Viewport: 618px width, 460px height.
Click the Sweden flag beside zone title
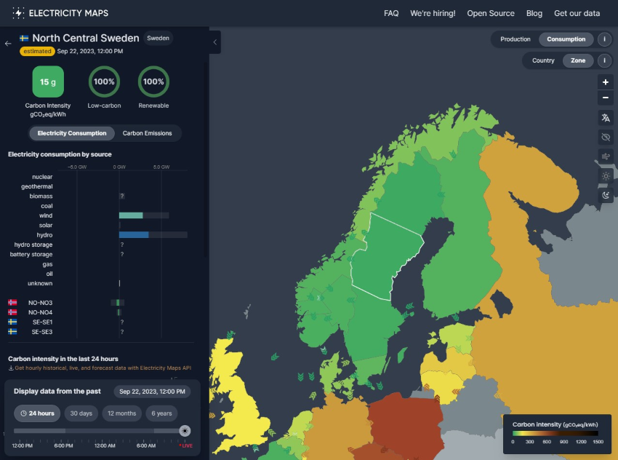coord(24,39)
